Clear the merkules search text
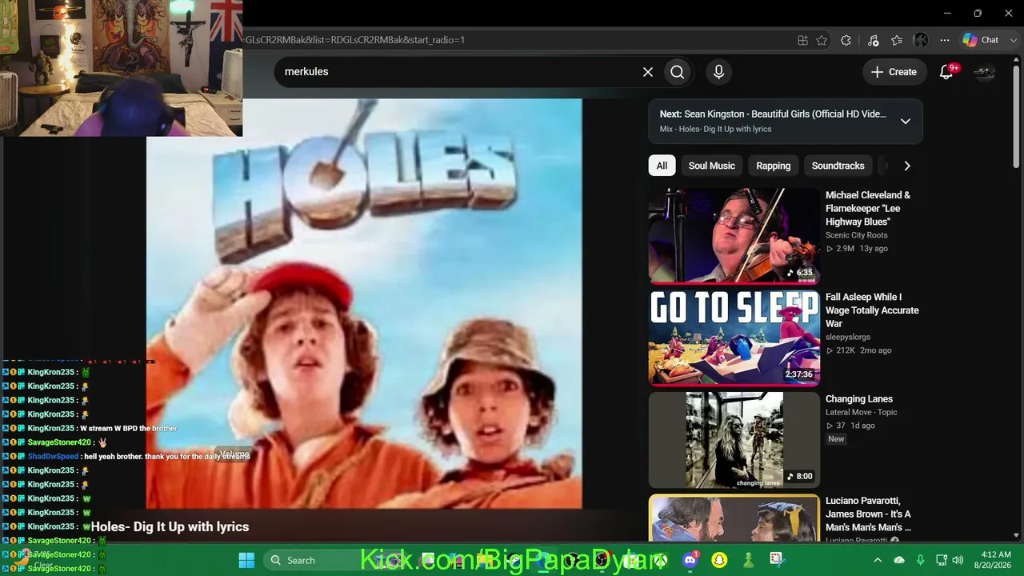The height and width of the screenshot is (576, 1024). [648, 72]
